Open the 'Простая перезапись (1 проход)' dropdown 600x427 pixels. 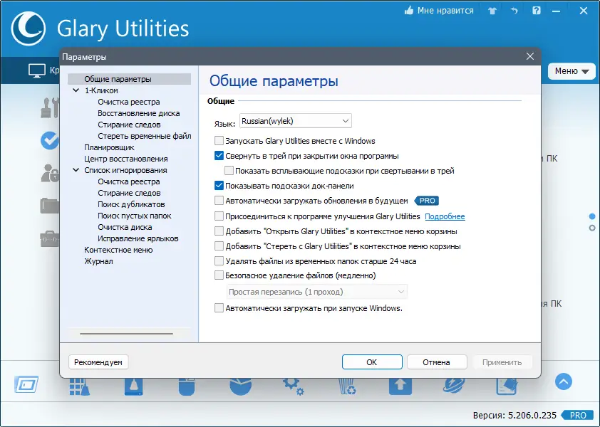click(317, 292)
